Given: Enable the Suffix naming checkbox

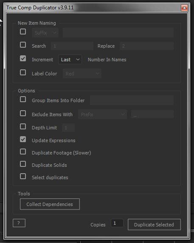Looking at the screenshot, I should click(x=23, y=31).
